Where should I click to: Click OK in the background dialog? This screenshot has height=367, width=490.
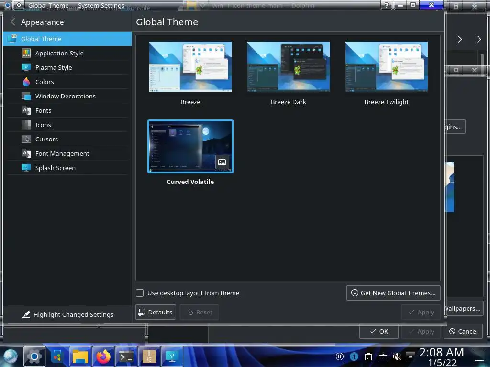tap(379, 332)
